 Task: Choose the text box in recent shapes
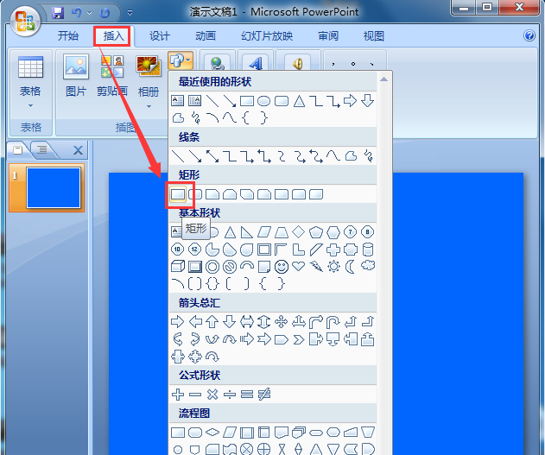[178, 101]
